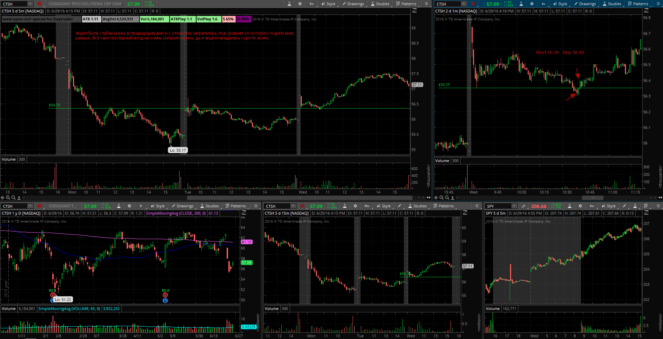Click red link indicator in top-left chart
This screenshot has width=663, height=339.
coord(39,4)
